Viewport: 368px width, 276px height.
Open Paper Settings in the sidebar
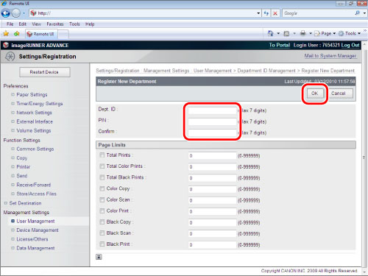coord(32,95)
